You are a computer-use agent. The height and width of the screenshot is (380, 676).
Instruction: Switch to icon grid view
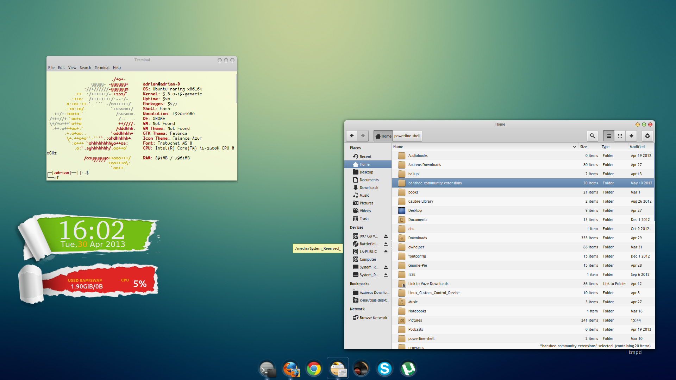coord(620,136)
